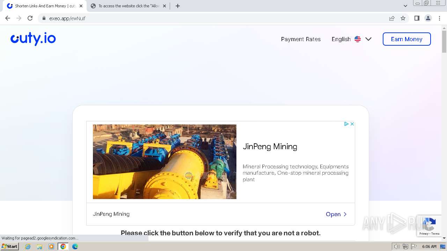
Task: Click the ad description about mineral processing
Action: click(x=295, y=173)
